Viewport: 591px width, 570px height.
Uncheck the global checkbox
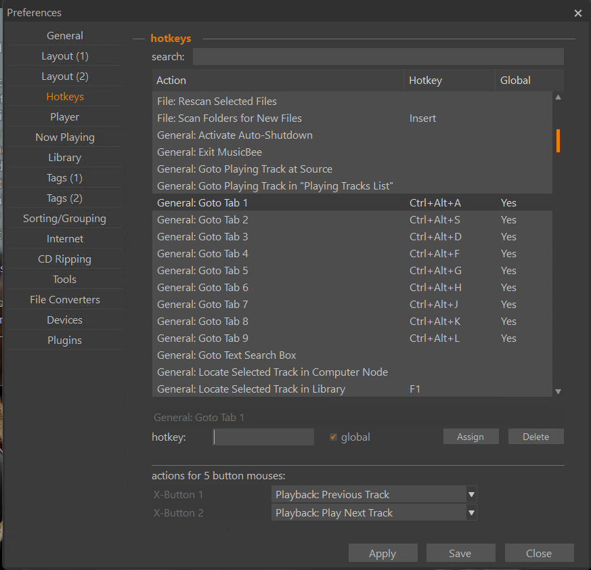(333, 437)
